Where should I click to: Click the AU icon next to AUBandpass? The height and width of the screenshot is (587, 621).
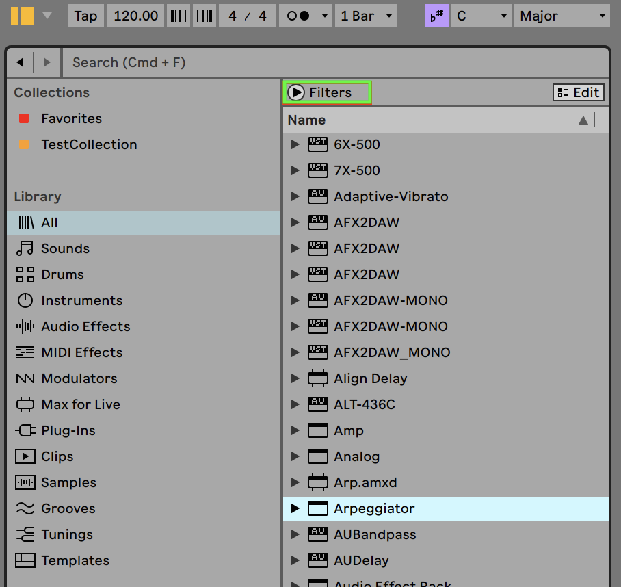tap(318, 534)
